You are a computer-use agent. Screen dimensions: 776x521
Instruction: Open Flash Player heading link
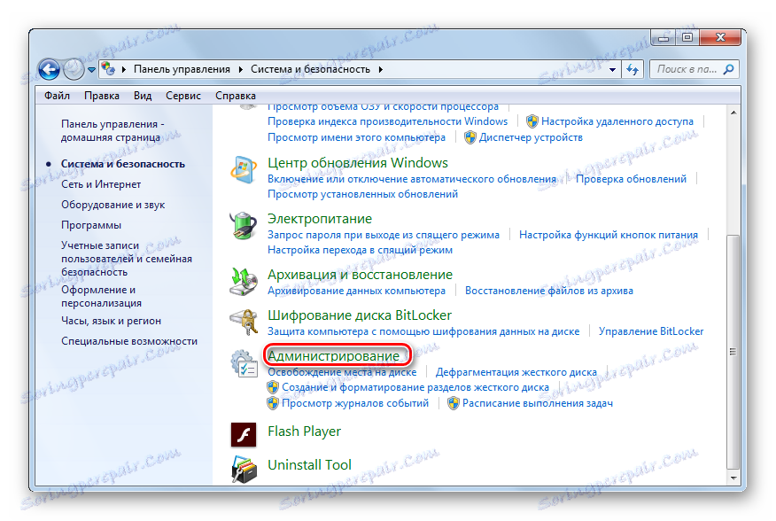(304, 432)
